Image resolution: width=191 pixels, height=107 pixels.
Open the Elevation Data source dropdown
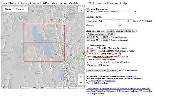(x=112, y=12)
